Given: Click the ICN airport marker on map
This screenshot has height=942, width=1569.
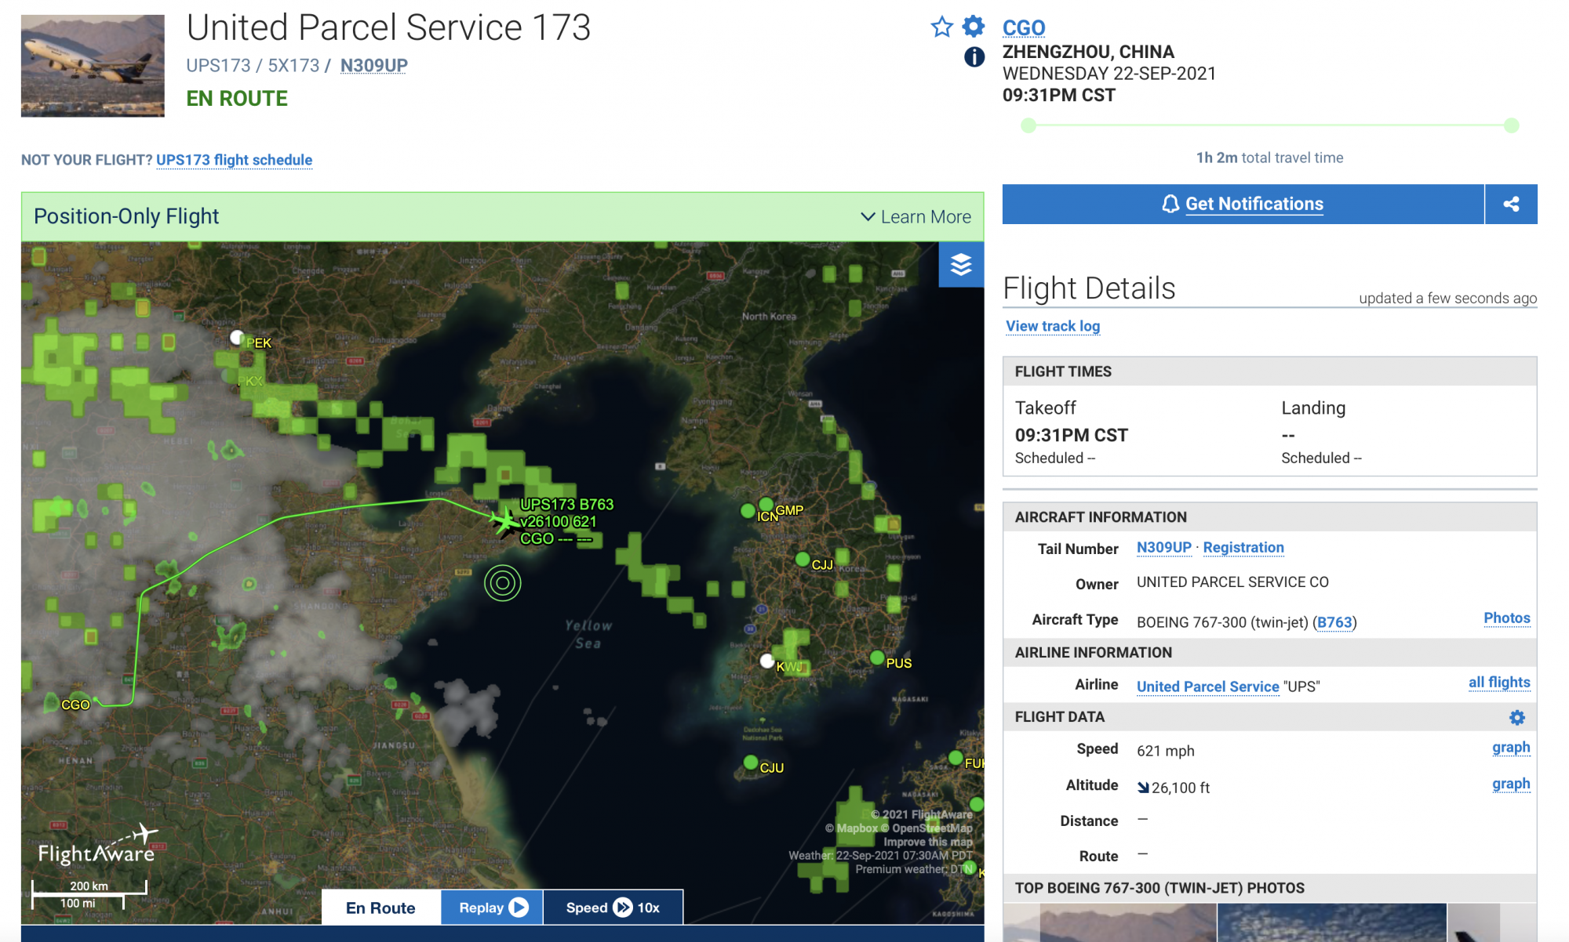Looking at the screenshot, I should [x=748, y=511].
